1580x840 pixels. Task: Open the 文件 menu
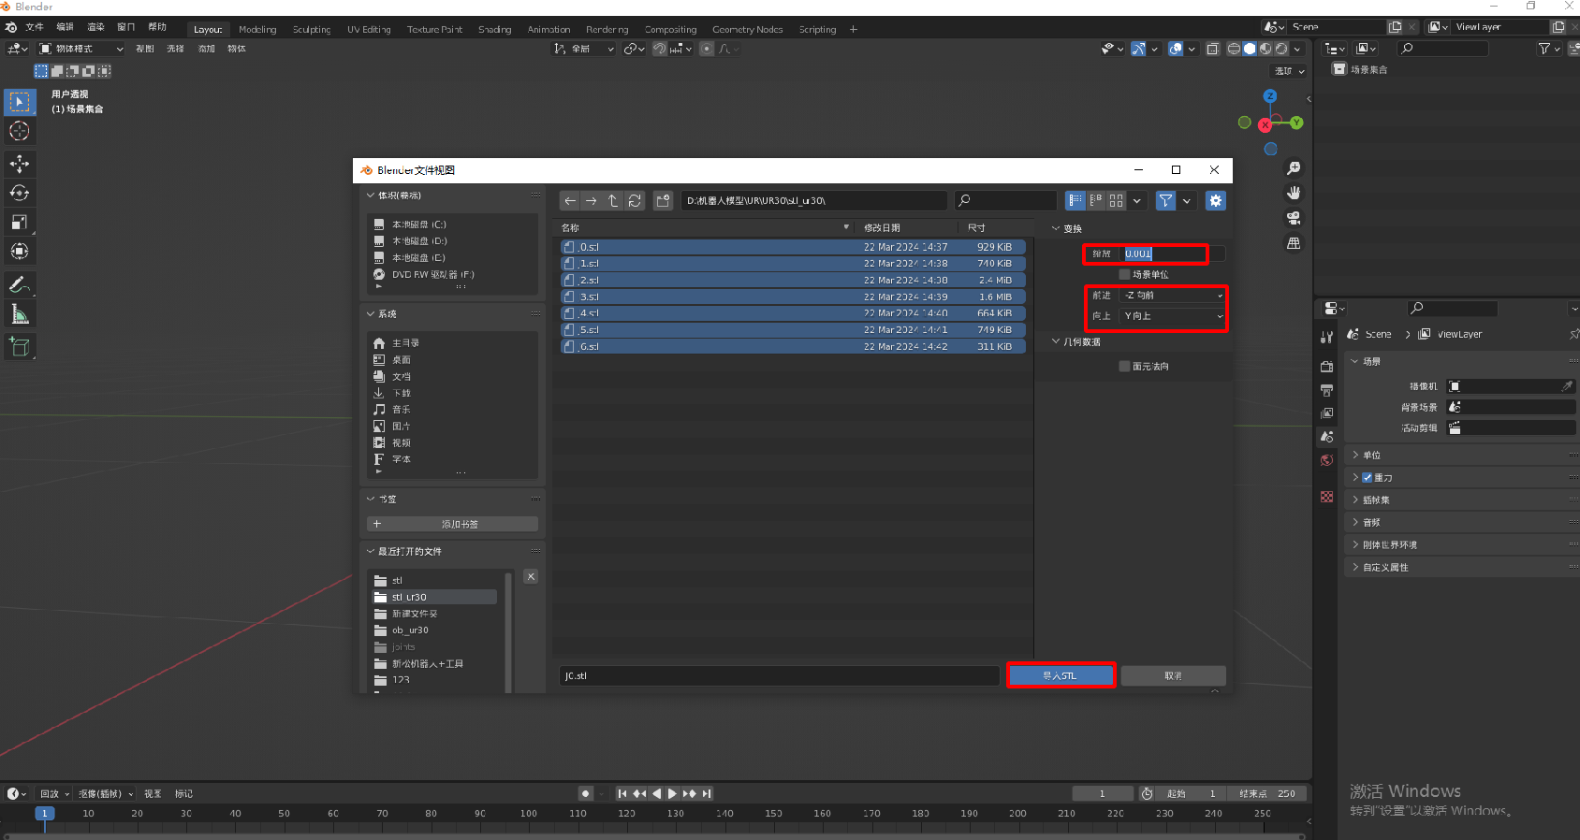(x=35, y=27)
